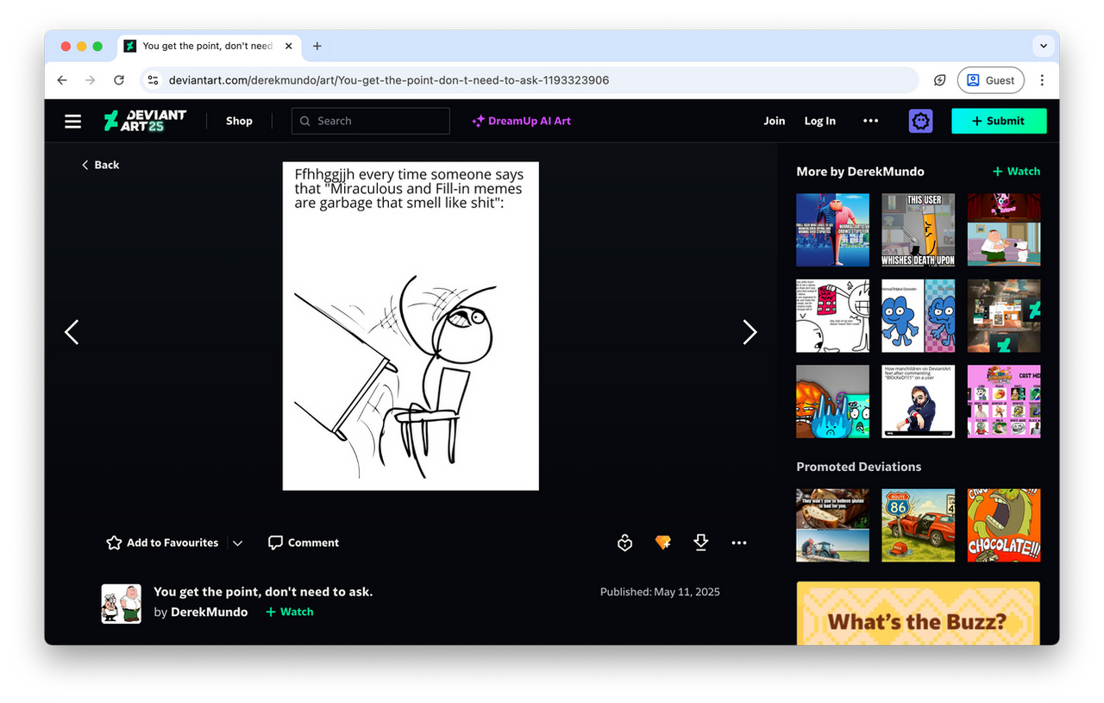Open the CAST meme grid thumbnail

pyautogui.click(x=1004, y=402)
